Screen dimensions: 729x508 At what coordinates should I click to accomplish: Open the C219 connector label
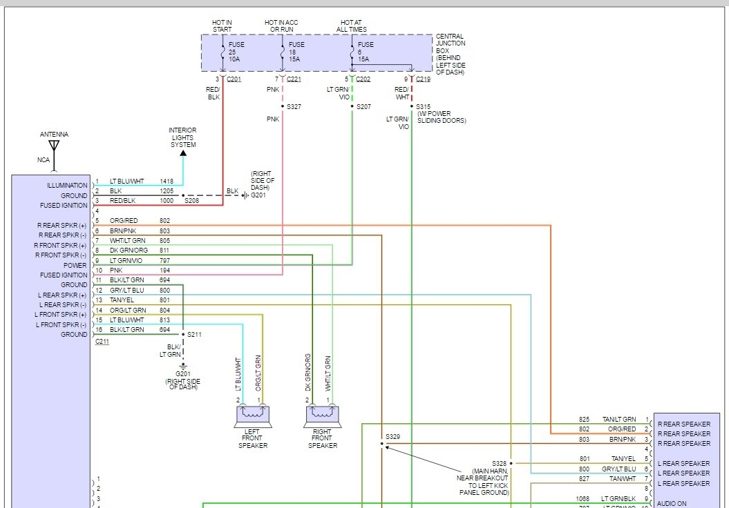[423, 79]
